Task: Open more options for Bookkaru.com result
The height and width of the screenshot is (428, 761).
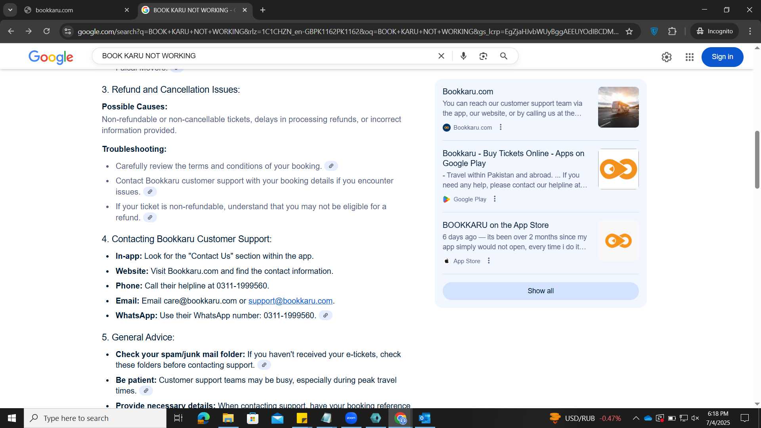Action: click(x=501, y=127)
